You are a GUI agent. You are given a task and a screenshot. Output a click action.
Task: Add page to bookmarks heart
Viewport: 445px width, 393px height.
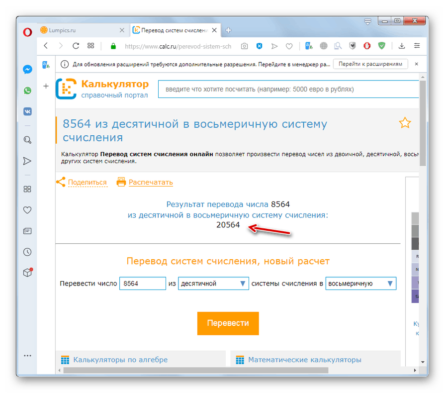click(x=289, y=46)
